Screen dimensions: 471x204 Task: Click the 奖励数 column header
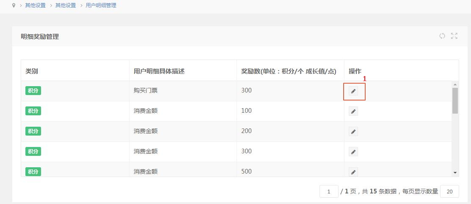coord(290,71)
